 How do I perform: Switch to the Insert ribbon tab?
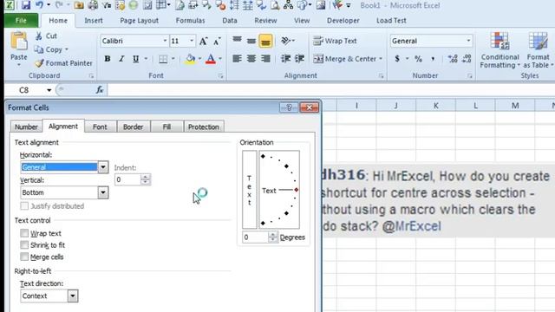[x=94, y=21]
